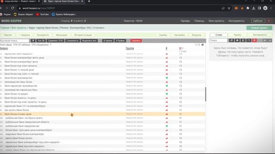Click the folder icon in words toolbar
Image resolution: width=275 pixels, height=154 pixels.
[x=249, y=40]
